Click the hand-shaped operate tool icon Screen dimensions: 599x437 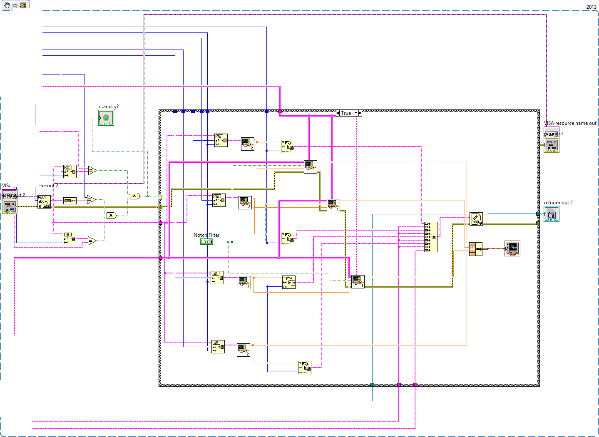point(7,5)
